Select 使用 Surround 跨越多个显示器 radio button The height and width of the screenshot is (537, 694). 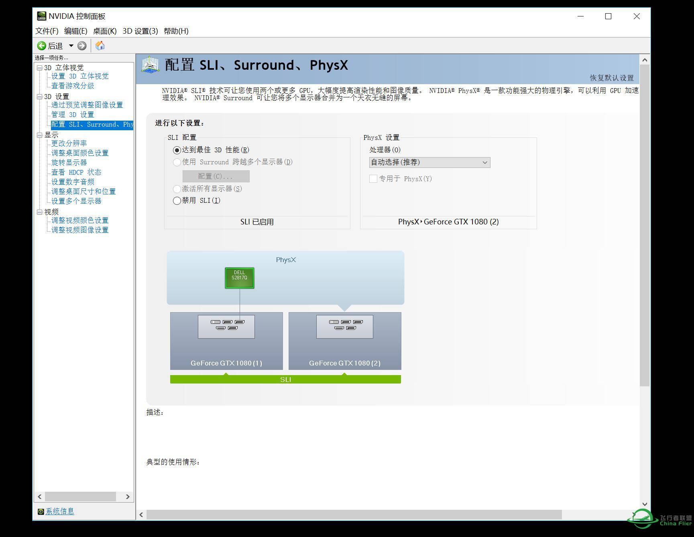[177, 162]
